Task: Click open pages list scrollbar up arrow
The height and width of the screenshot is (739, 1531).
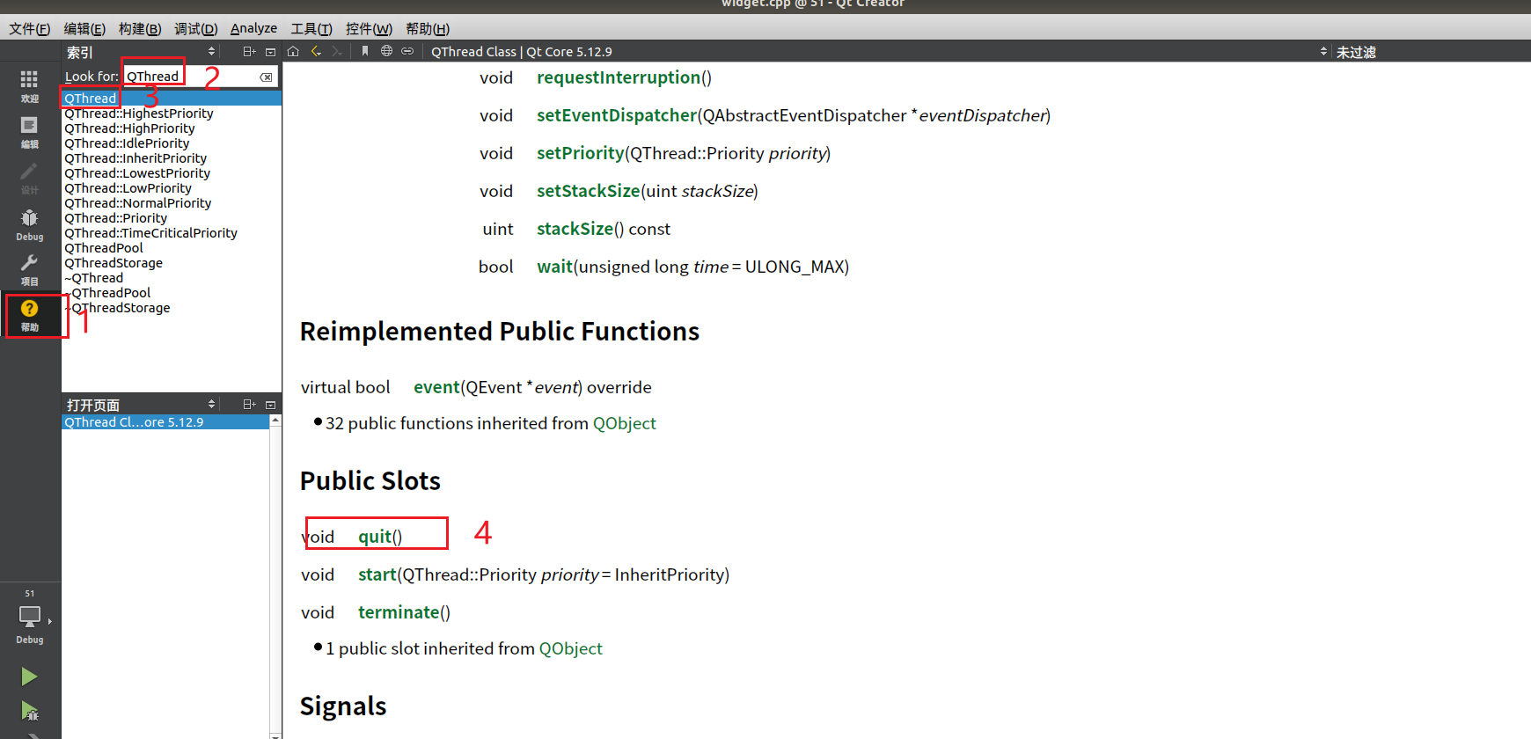Action: click(x=275, y=421)
